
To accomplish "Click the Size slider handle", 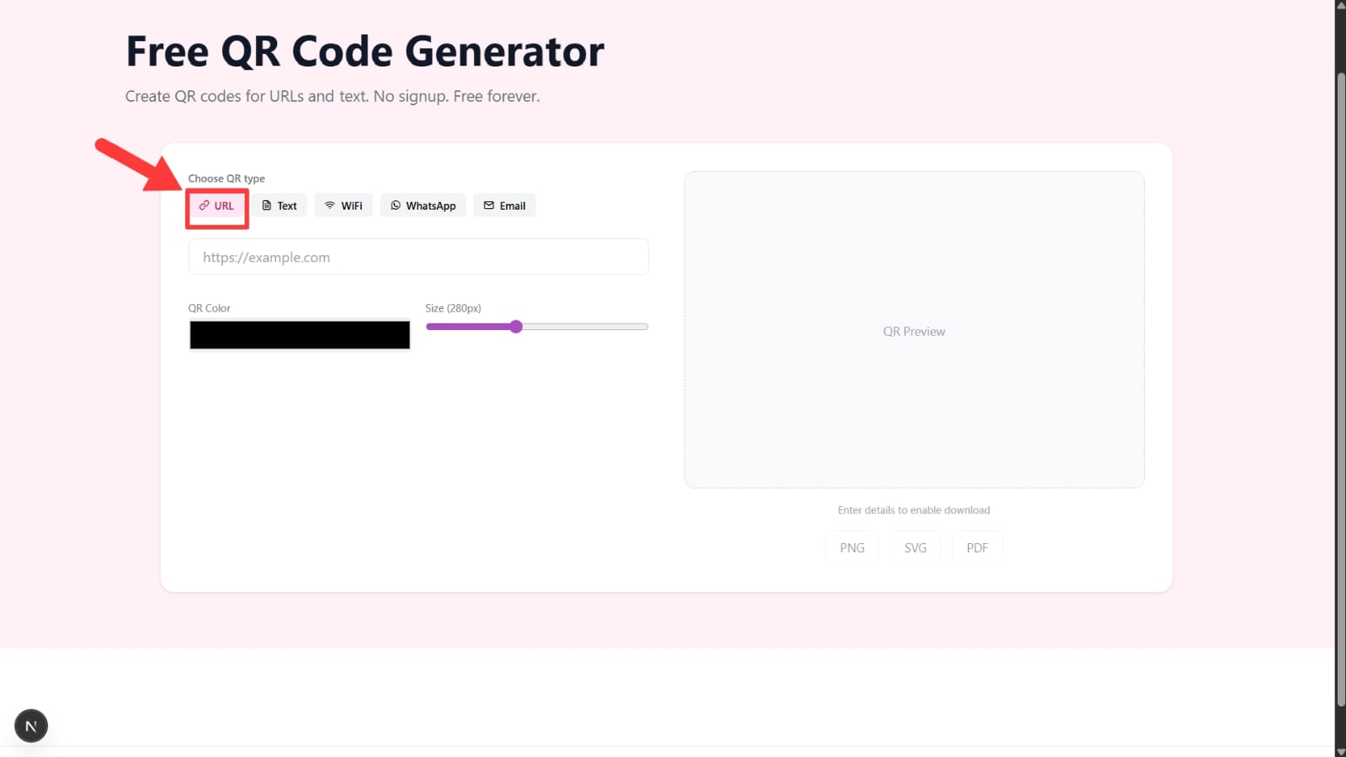I will click(516, 327).
